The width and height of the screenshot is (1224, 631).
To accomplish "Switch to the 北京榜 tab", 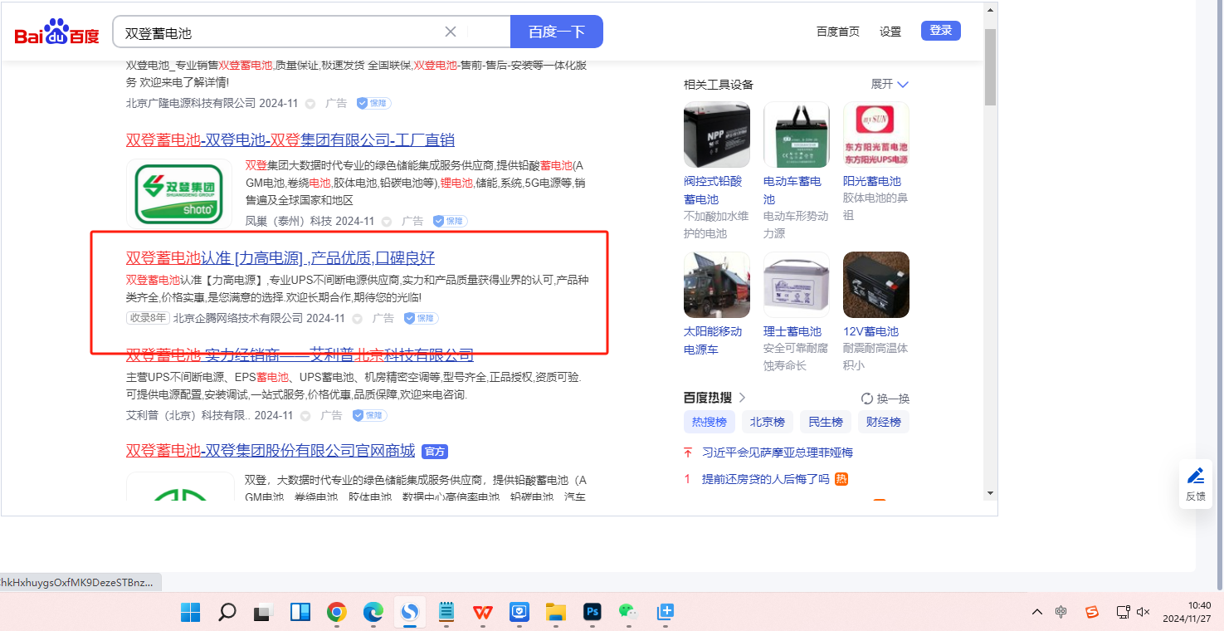I will (767, 422).
